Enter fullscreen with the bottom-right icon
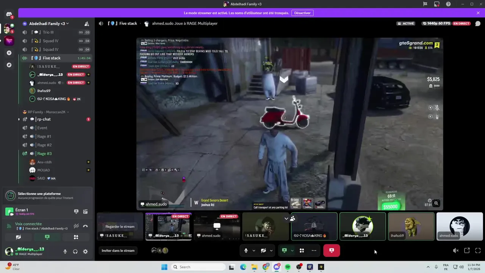Image resolution: width=485 pixels, height=273 pixels. pyautogui.click(x=478, y=251)
